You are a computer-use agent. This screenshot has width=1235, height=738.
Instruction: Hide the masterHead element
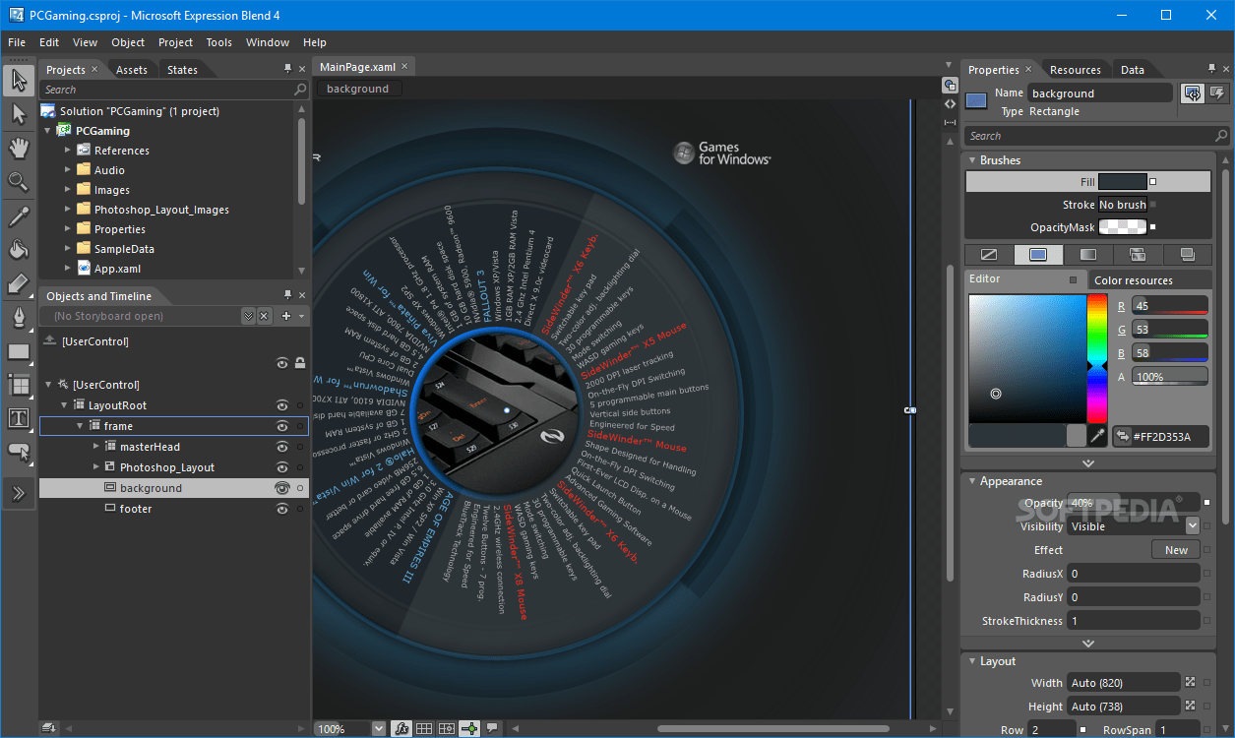click(x=282, y=447)
